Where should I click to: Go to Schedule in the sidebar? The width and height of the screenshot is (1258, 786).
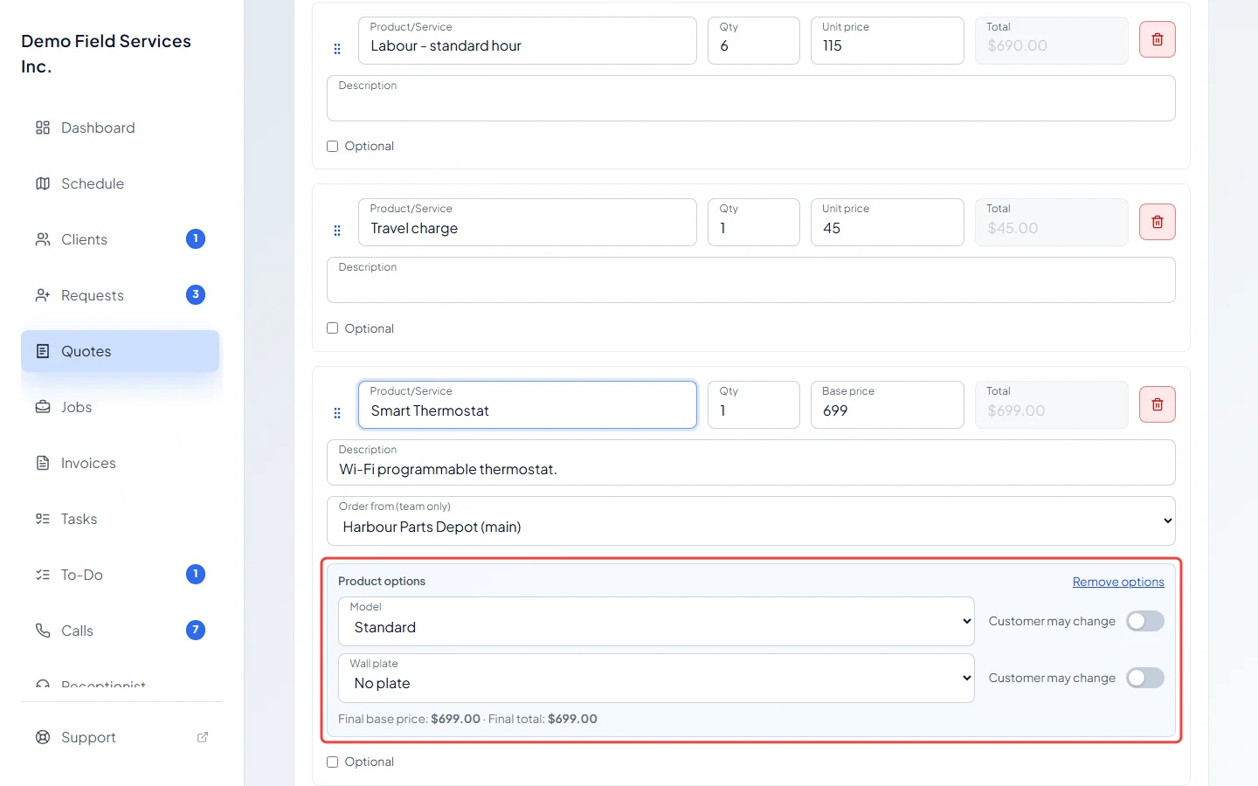121,183
